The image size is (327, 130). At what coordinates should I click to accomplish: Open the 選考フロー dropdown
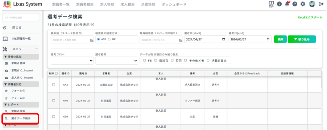72,60
